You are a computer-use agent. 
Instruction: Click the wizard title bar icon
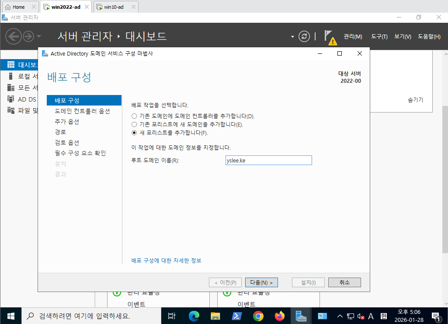(45, 53)
